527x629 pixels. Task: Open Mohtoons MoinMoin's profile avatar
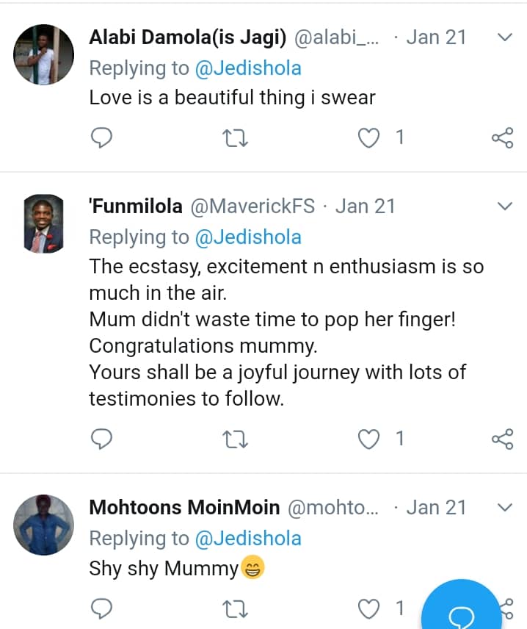[44, 525]
